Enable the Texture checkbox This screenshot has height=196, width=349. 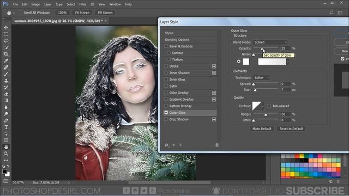[x=169, y=59]
